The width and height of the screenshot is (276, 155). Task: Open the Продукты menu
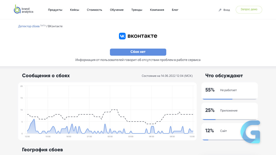[55, 10]
